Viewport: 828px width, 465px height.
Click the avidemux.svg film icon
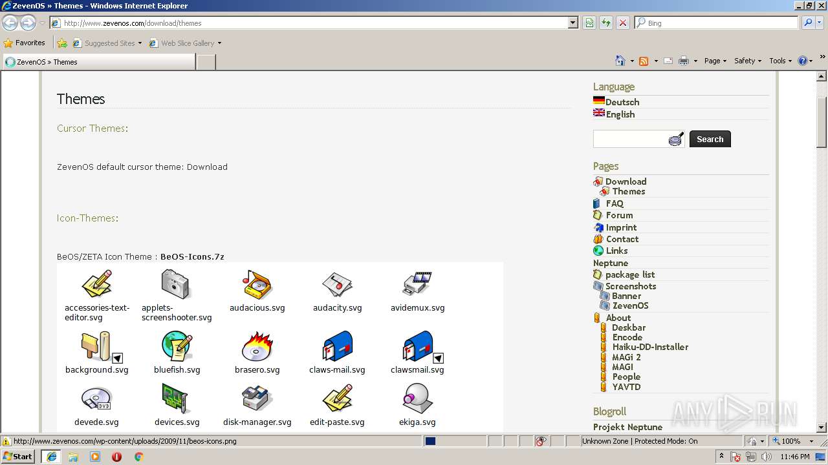(x=417, y=285)
